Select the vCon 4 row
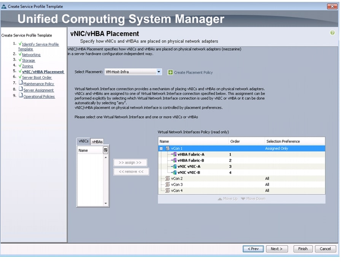The image size is (341, 267). click(x=242, y=191)
